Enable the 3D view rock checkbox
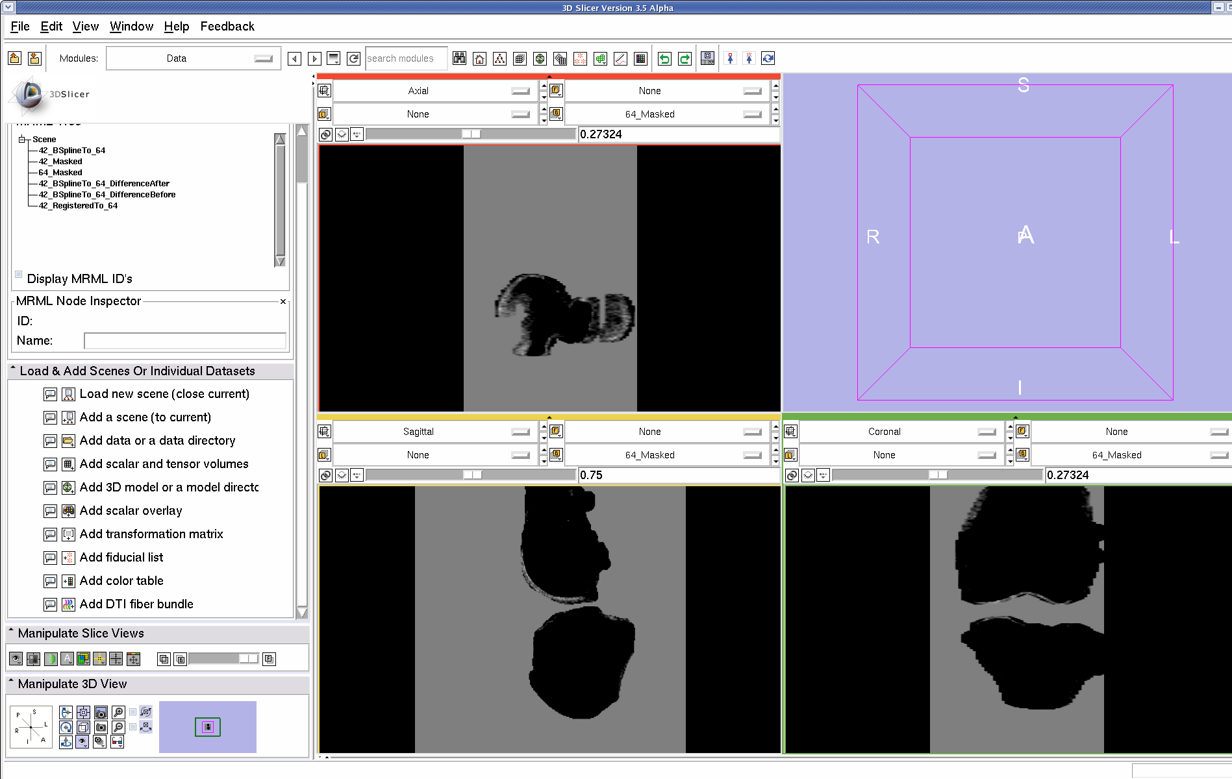1232x779 pixels. [x=133, y=727]
